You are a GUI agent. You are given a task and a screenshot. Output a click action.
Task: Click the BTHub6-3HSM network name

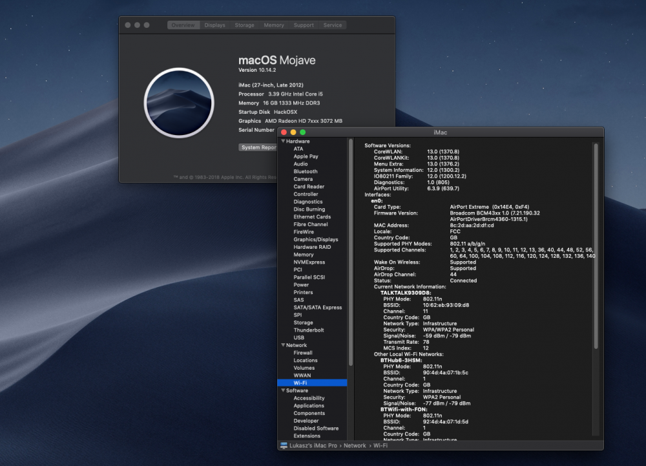tap(401, 360)
